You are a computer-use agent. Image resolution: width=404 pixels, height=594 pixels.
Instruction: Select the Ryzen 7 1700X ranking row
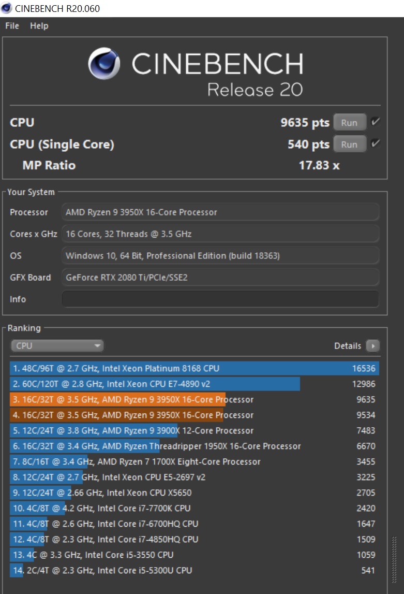194,461
